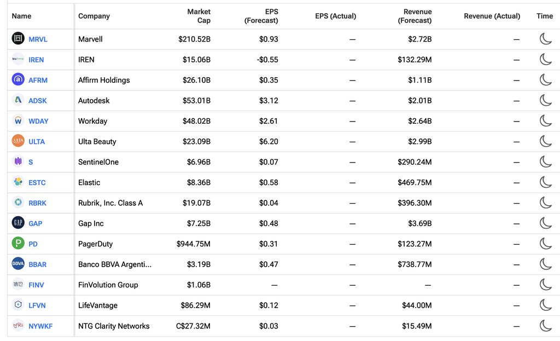
Task: Click the Time column header
Action: pyautogui.click(x=545, y=16)
